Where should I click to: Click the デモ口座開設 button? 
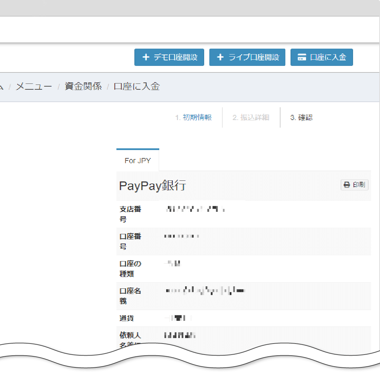click(169, 57)
